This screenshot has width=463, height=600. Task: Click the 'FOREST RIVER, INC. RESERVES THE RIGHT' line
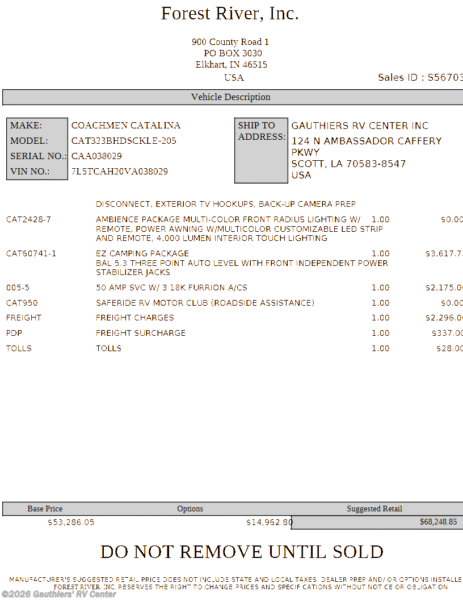(250, 586)
